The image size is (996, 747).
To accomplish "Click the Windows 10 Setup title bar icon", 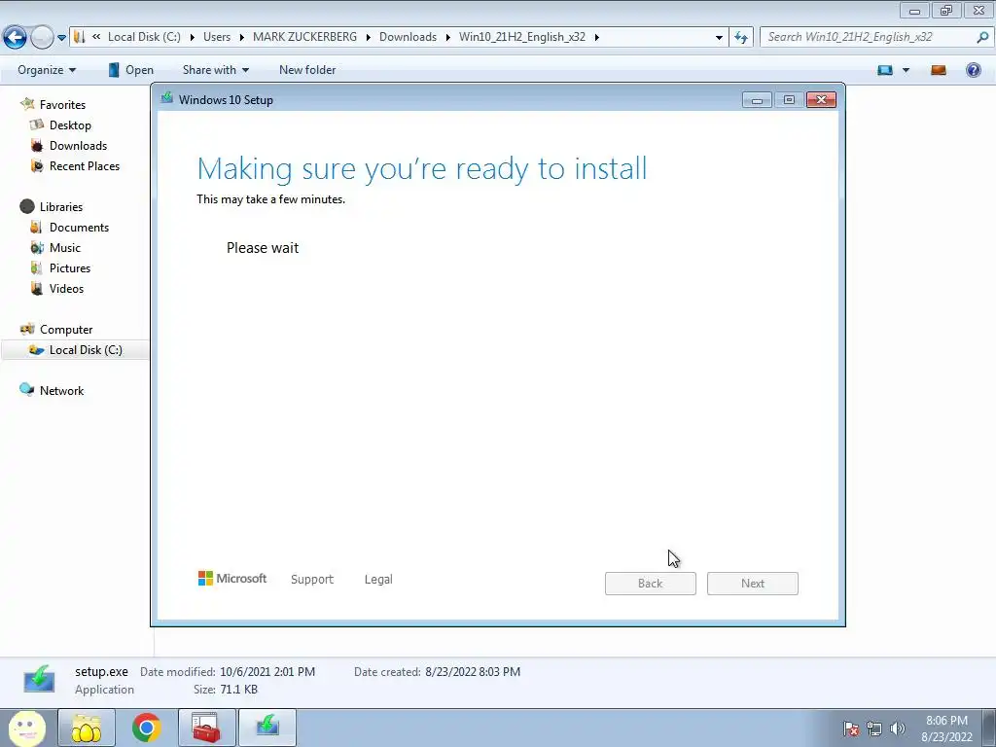I will [167, 98].
